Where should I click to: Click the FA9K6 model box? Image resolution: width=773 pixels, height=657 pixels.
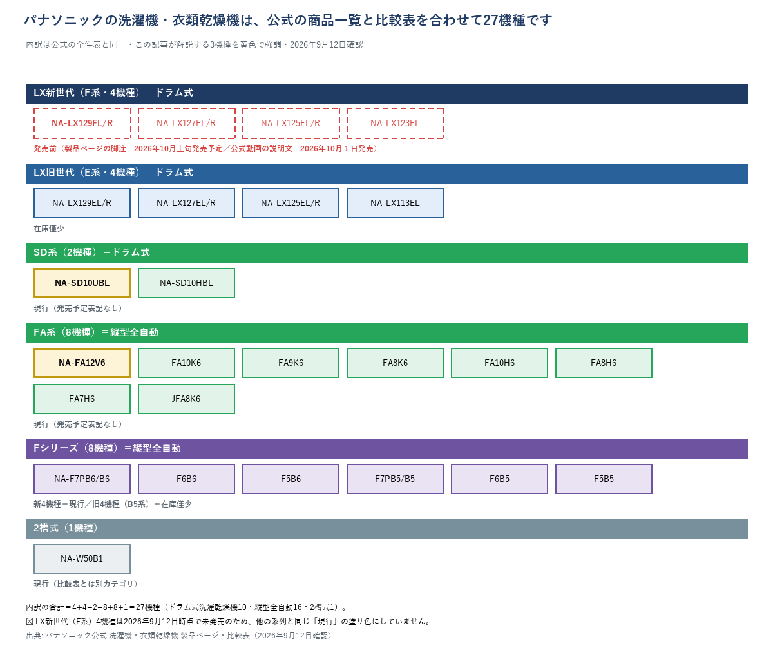pos(291,363)
